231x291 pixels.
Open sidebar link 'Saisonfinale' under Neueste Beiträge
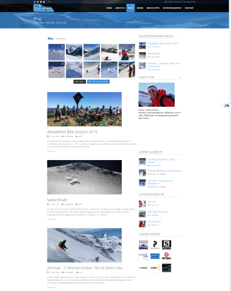(x=154, y=53)
